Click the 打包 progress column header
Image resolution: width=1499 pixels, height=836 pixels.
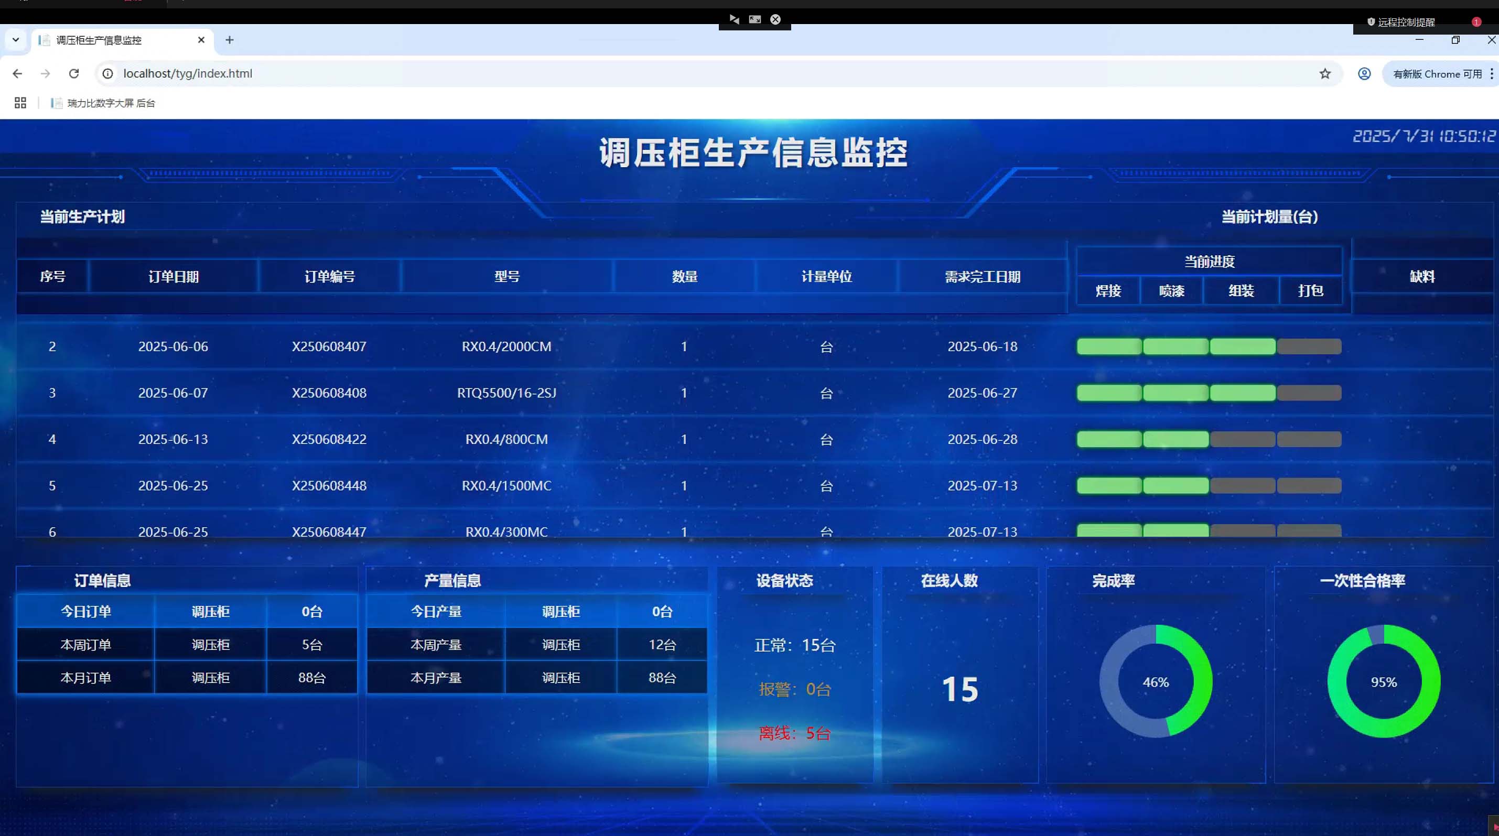click(1310, 291)
